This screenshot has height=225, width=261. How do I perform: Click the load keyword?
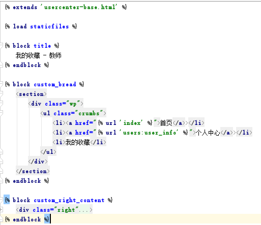pyautogui.click(x=20, y=26)
